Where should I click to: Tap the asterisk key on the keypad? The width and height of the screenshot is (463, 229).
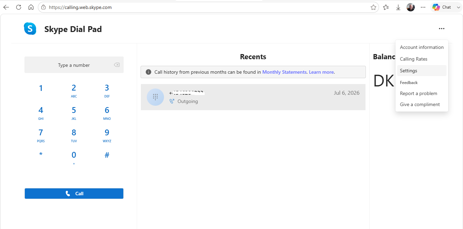[x=41, y=155]
